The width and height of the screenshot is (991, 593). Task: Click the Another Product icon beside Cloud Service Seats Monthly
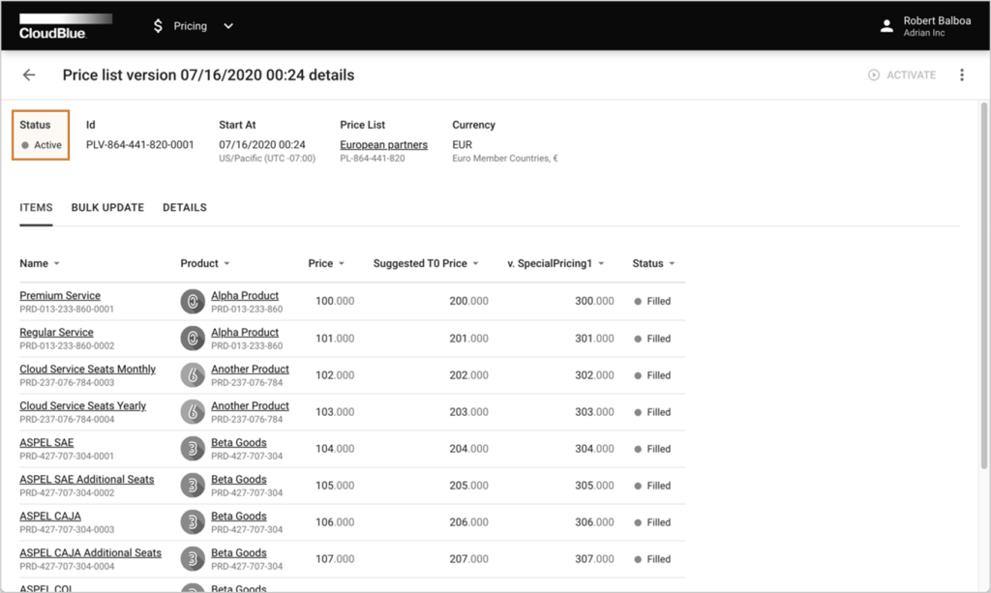[x=192, y=374]
